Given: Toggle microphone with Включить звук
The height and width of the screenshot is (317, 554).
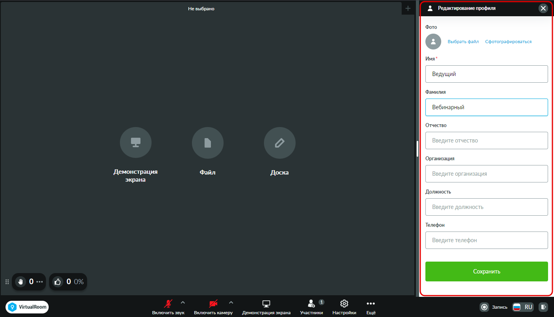Looking at the screenshot, I should pyautogui.click(x=168, y=307).
